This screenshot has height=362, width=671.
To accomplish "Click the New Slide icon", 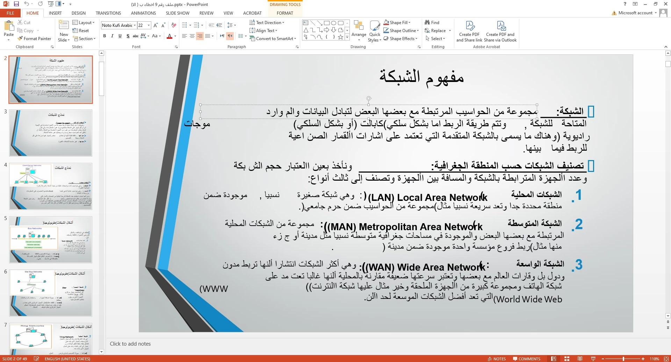I will point(64,26).
